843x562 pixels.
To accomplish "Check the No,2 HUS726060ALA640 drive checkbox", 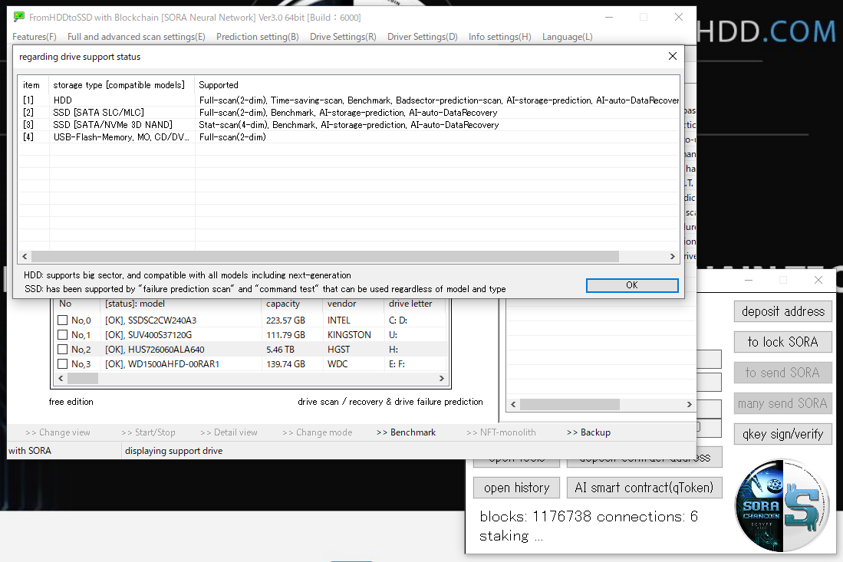I will 63,349.
